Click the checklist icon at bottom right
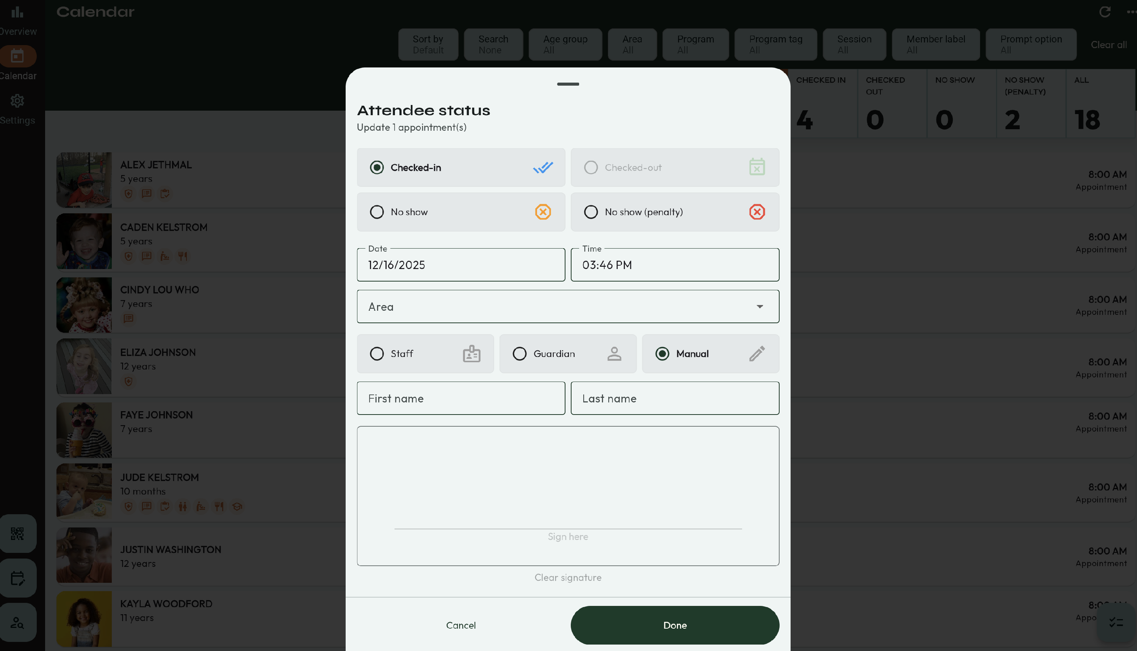The image size is (1137, 651). coord(1116,622)
